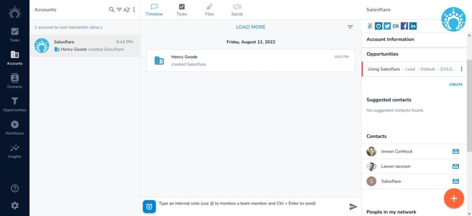The height and width of the screenshot is (216, 472).
Task: Click the internal note input field
Action: [x=252, y=204]
